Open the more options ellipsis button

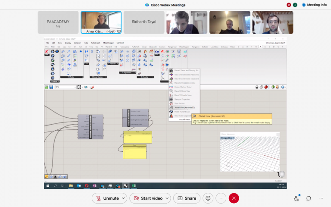coord(221,198)
